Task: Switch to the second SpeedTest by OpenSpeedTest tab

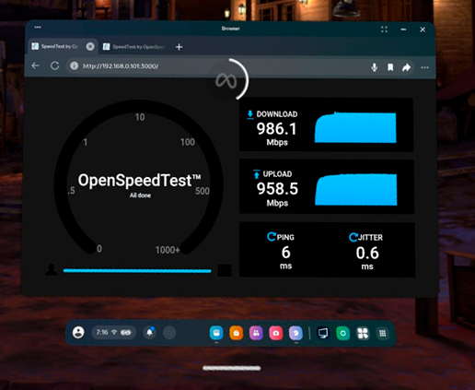Action: click(134, 47)
